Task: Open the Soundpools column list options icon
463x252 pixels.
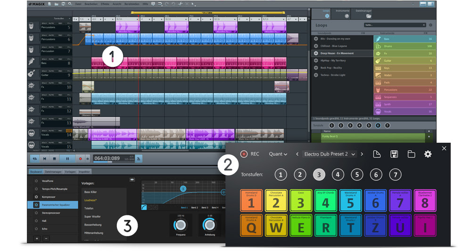Action: (x=363, y=33)
